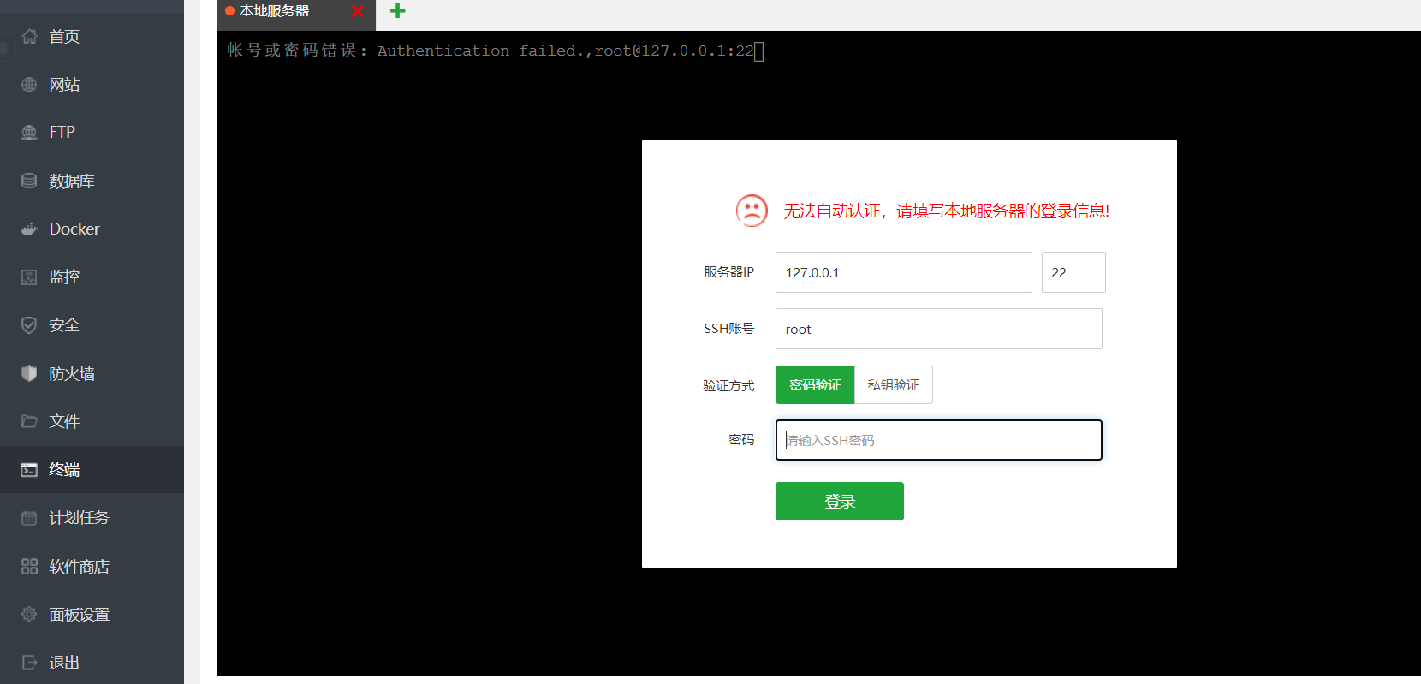Click the red 无法自动认证 warning text
The width and height of the screenshot is (1421, 684).
click(947, 211)
